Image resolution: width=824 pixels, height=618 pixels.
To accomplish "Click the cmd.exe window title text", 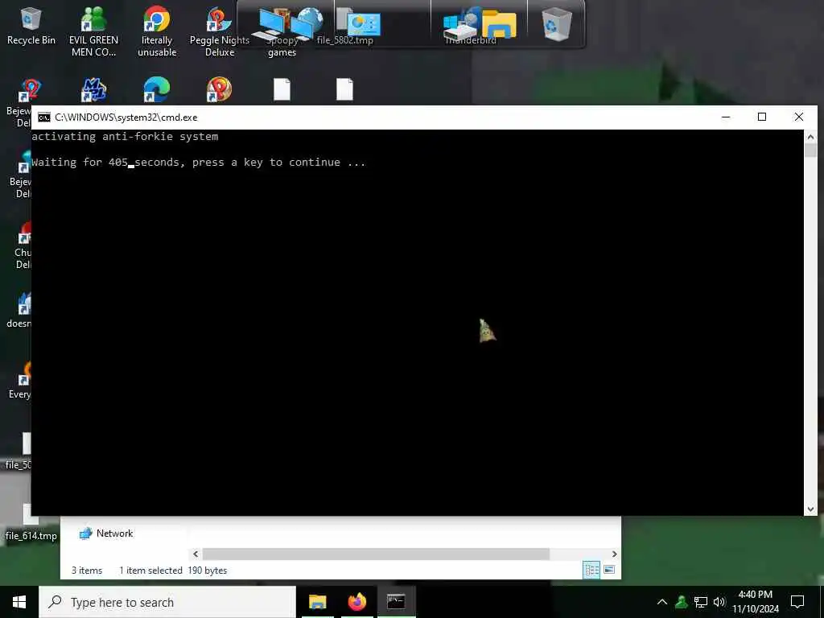I will pyautogui.click(x=126, y=117).
